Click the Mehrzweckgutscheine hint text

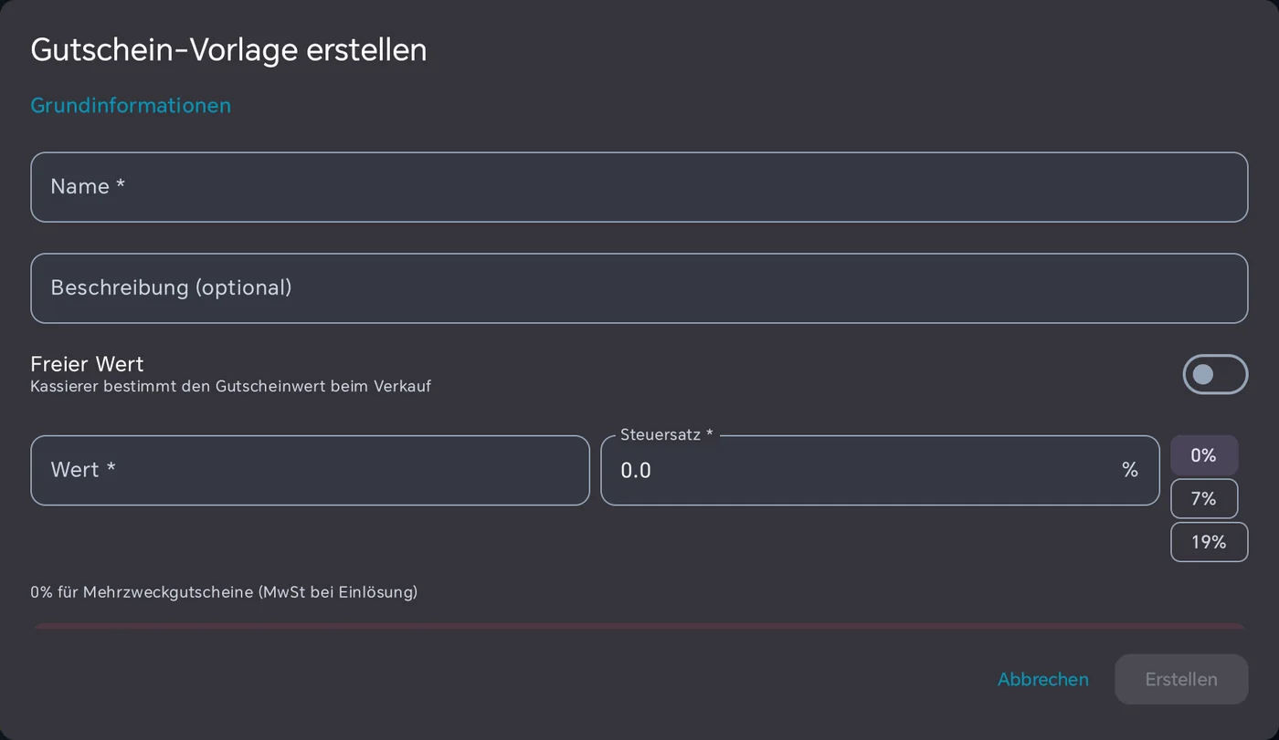point(224,592)
